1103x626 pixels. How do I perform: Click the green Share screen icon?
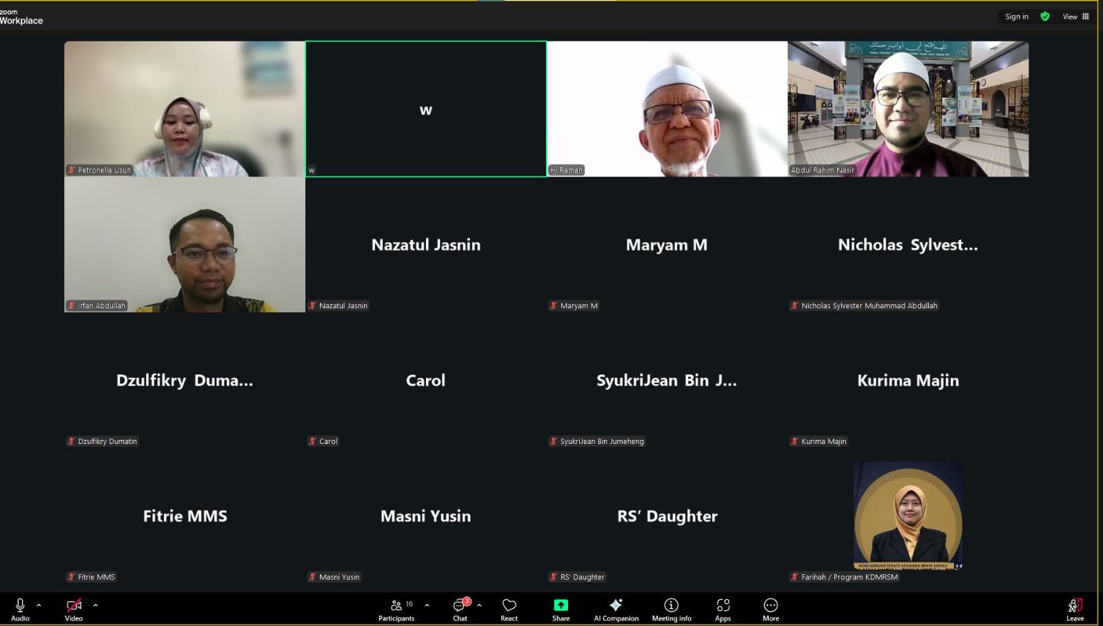560,605
